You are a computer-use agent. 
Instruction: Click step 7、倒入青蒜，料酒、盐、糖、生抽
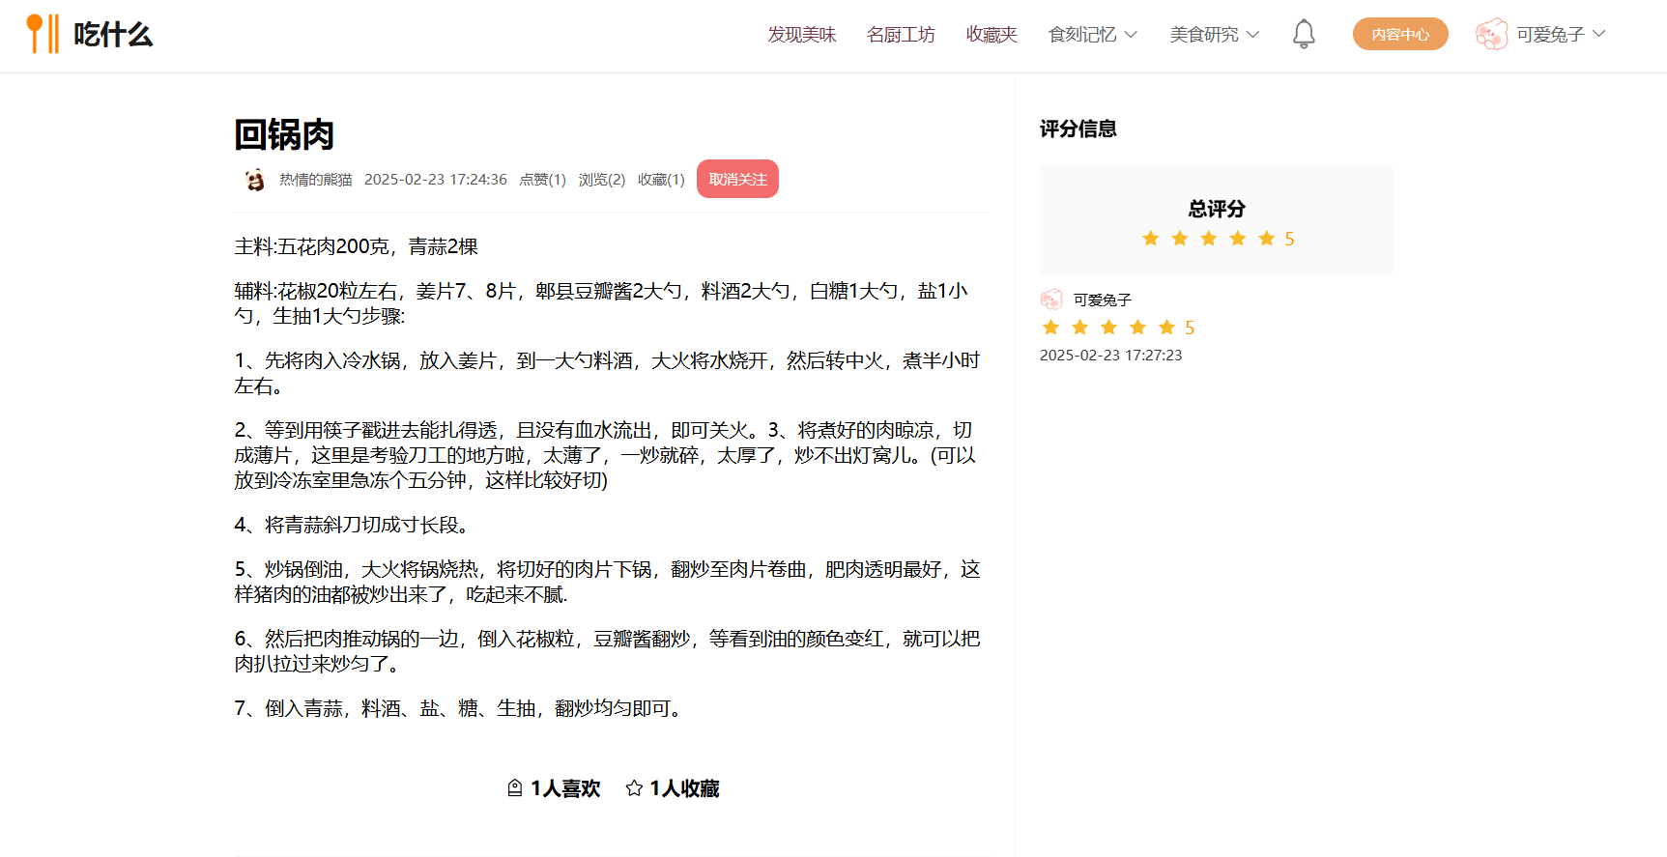tap(460, 708)
